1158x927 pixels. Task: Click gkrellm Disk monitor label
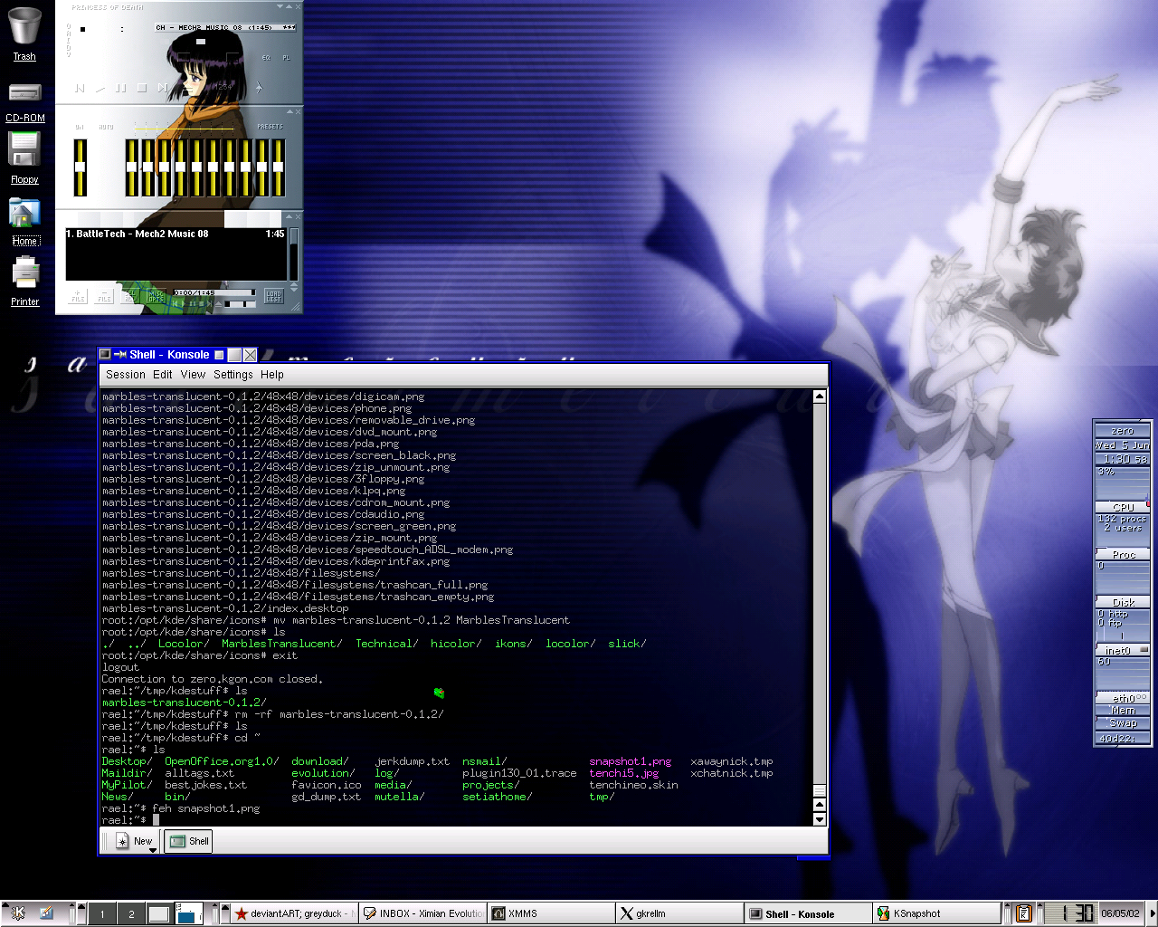point(1123,602)
